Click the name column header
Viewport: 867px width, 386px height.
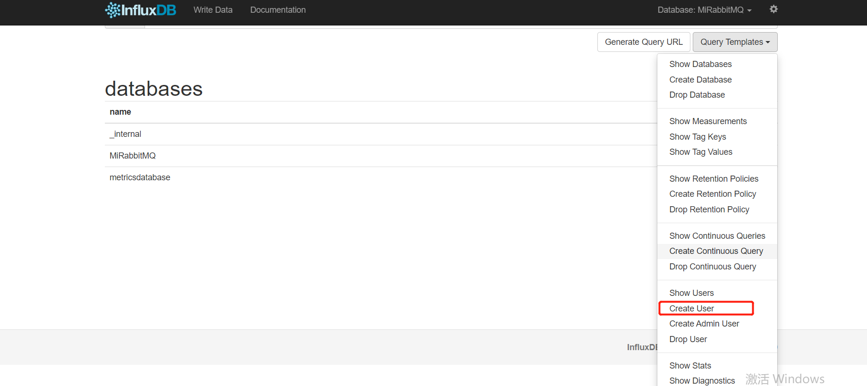click(120, 112)
